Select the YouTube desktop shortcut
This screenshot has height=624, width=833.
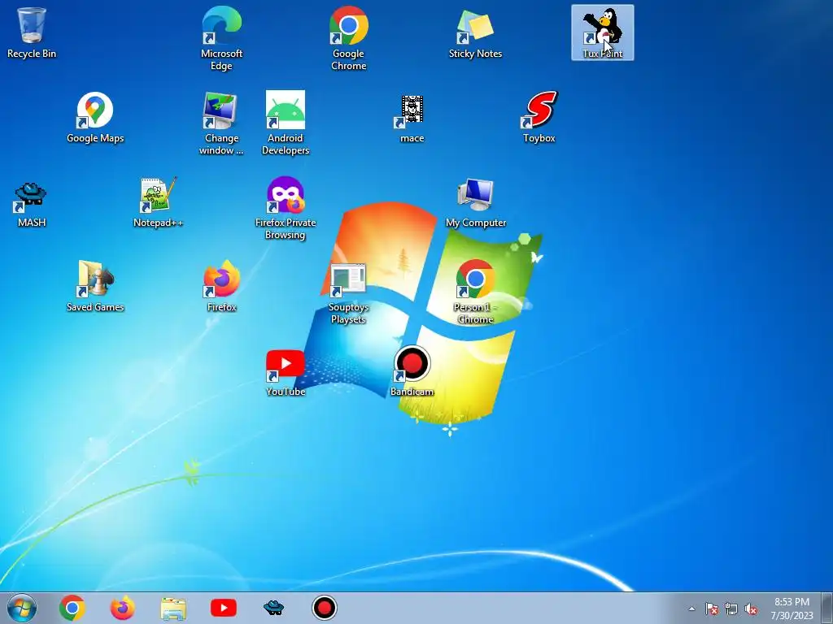tap(286, 373)
